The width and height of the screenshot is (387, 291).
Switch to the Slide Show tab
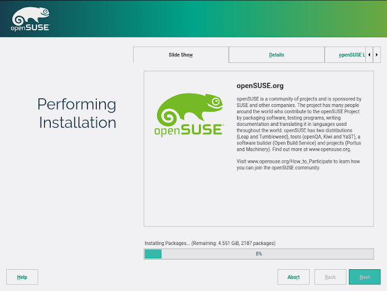[x=181, y=55]
